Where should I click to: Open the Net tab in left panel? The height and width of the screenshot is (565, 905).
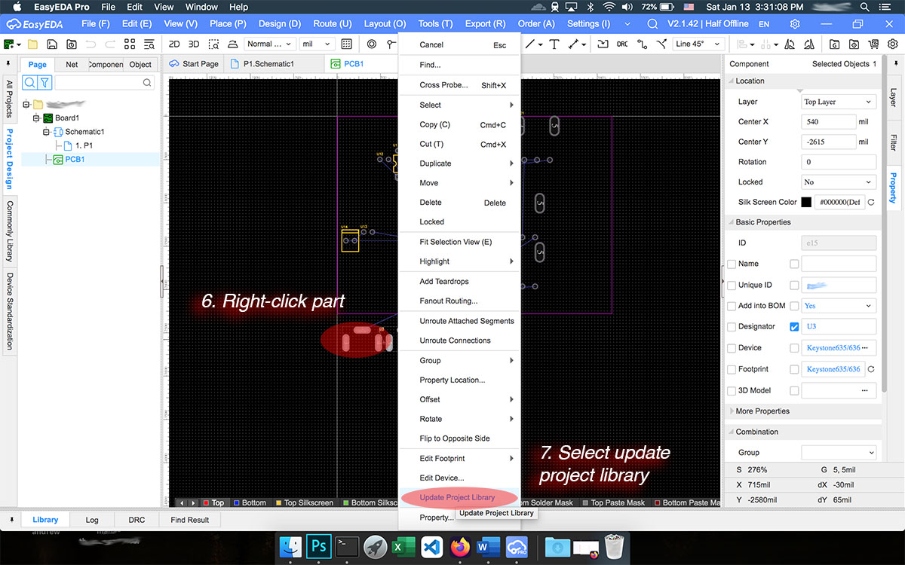[72, 64]
